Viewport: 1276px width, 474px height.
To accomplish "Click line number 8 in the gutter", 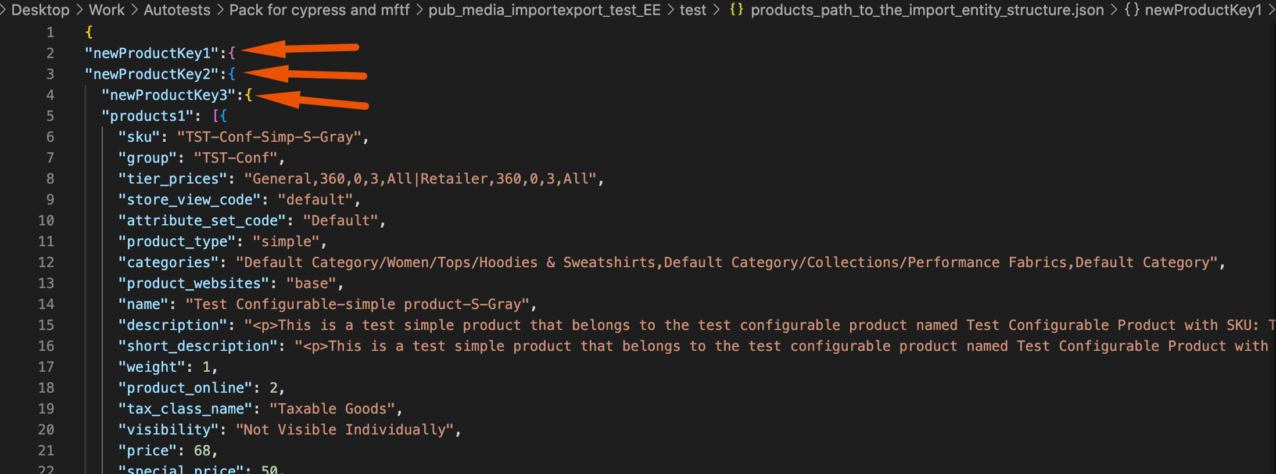I will coord(49,178).
